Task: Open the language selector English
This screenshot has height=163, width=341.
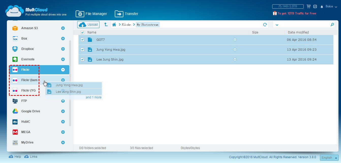Action: coord(329,157)
